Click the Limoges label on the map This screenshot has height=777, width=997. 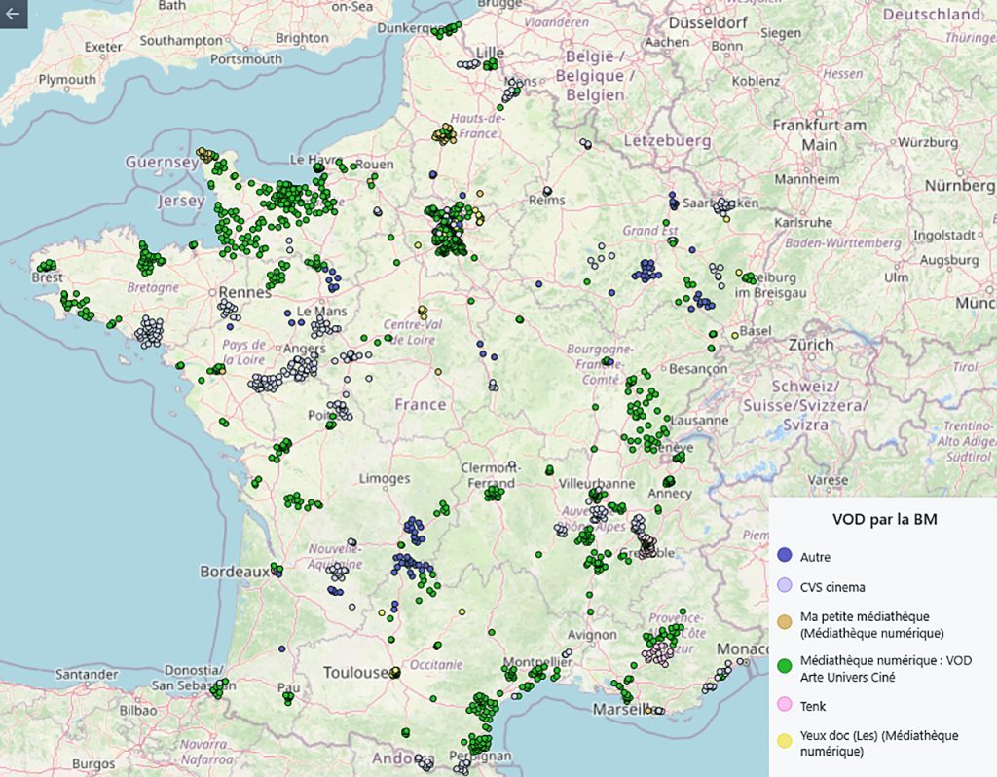tap(384, 478)
